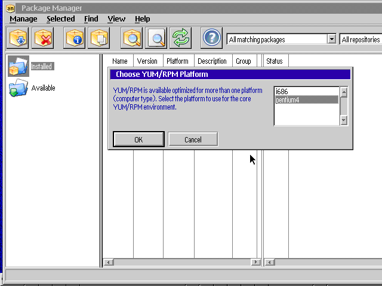Click the remove package red X icon
Image resolution: width=382 pixels, height=286 pixels.
[x=42, y=38]
